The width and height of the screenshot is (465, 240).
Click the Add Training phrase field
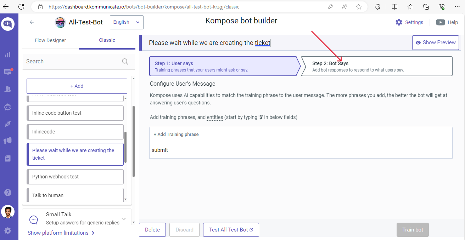click(176, 134)
